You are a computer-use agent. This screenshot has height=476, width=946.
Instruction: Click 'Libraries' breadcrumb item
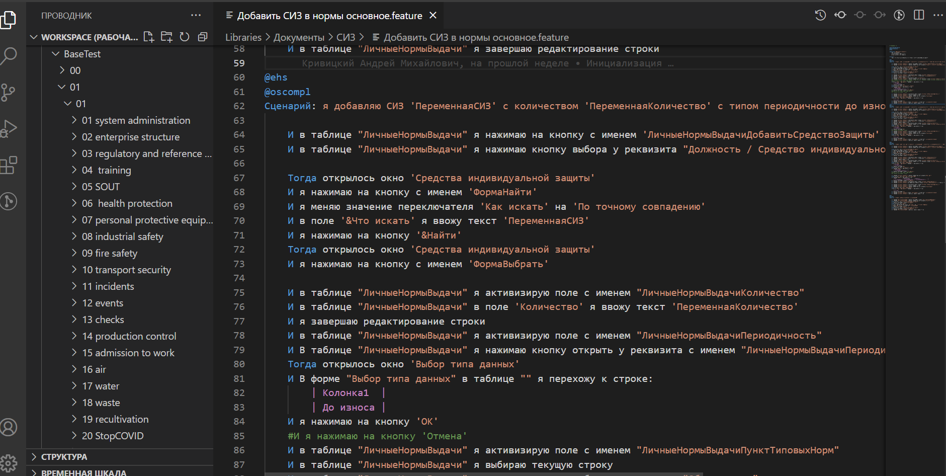point(243,37)
